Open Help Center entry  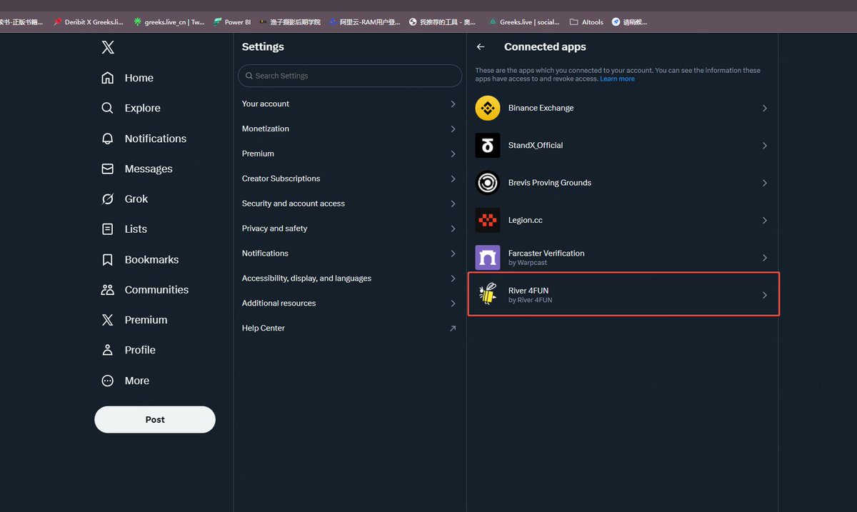point(350,328)
